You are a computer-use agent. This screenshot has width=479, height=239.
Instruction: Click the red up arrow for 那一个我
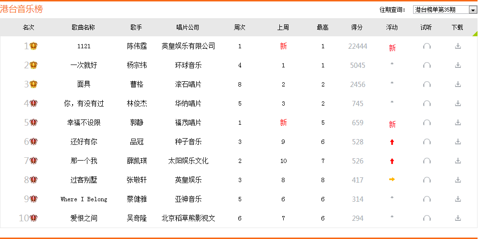click(392, 161)
